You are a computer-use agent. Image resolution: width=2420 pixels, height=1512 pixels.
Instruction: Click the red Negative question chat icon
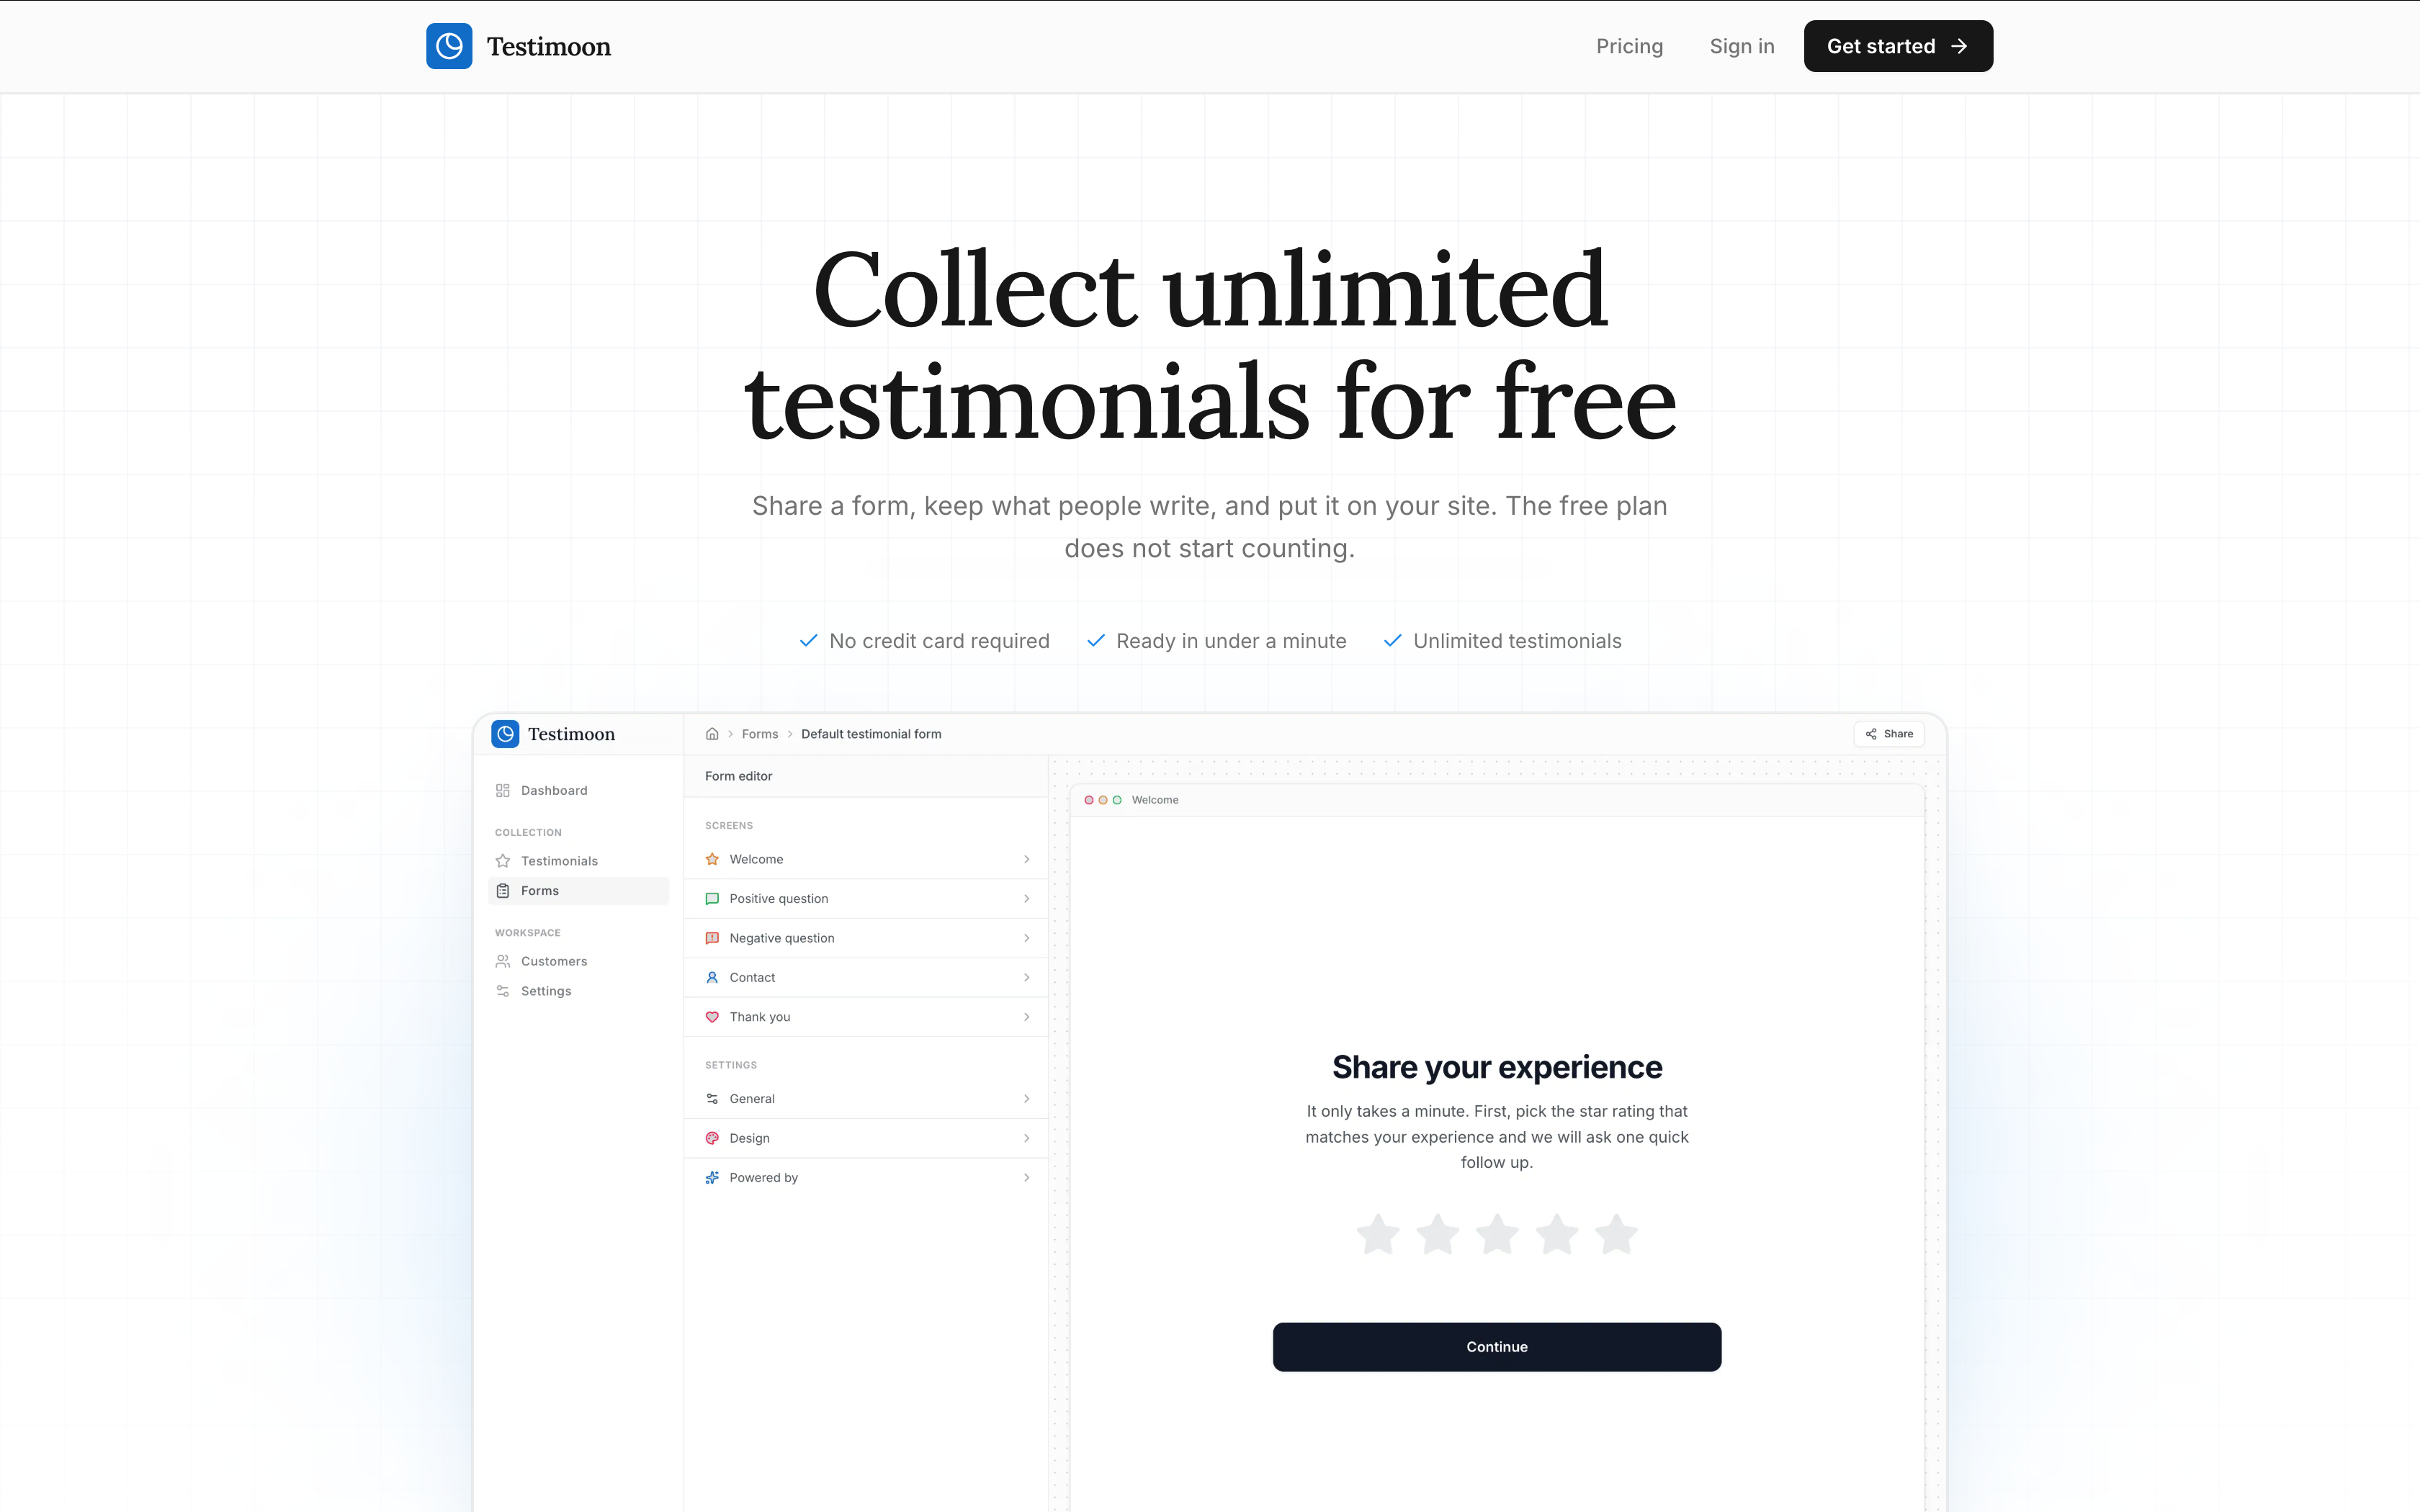pyautogui.click(x=712, y=938)
